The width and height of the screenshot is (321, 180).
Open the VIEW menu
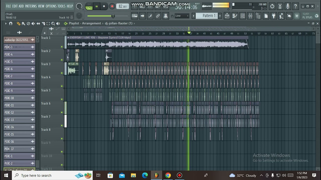coord(41,6)
